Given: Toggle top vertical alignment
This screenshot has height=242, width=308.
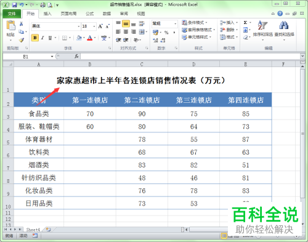Looking at the screenshot, I should click(x=118, y=23).
